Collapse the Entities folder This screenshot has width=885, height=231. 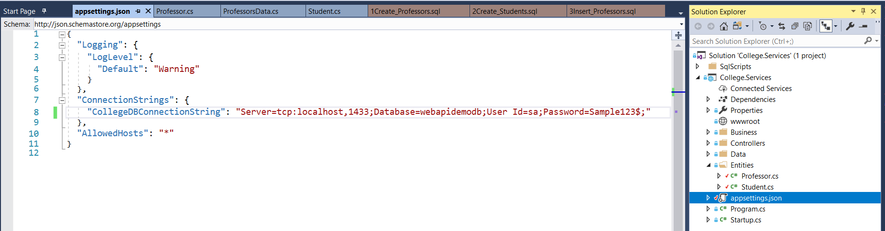pyautogui.click(x=708, y=165)
